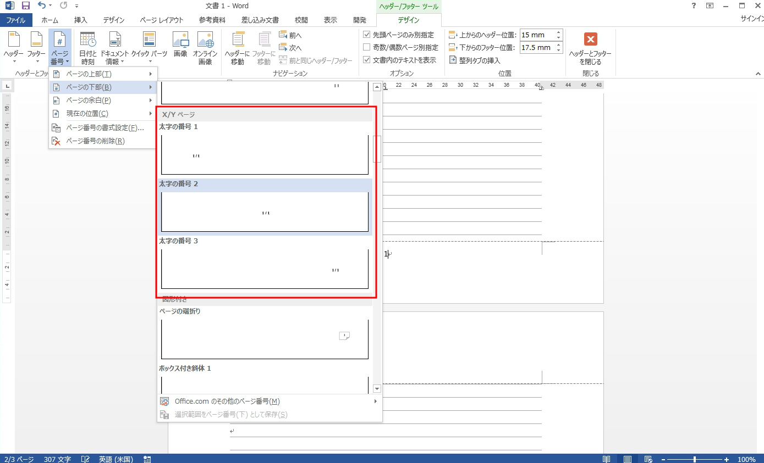Click 英語 (米国) language indicator
Image resolution: width=764 pixels, height=463 pixels.
tap(116, 459)
